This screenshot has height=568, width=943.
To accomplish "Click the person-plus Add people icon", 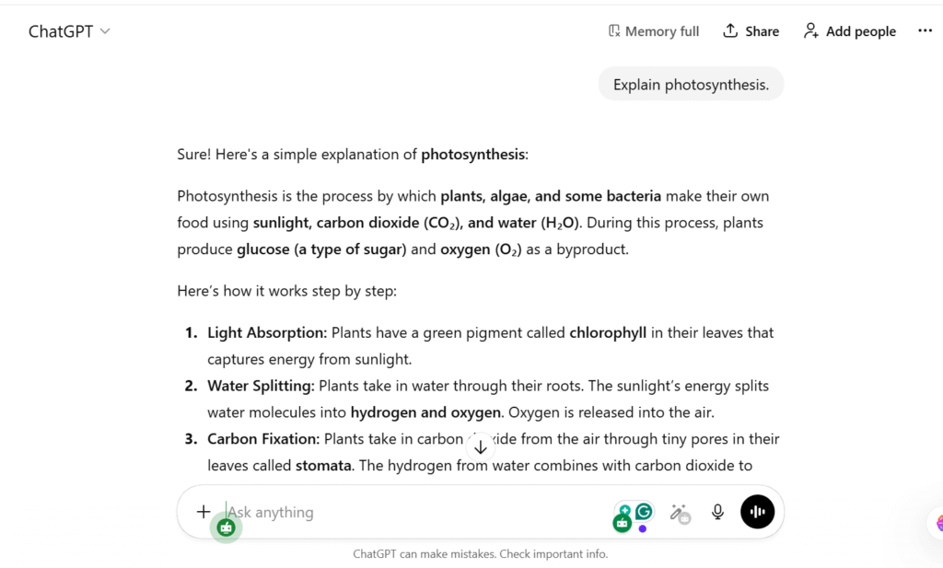I will pos(810,30).
